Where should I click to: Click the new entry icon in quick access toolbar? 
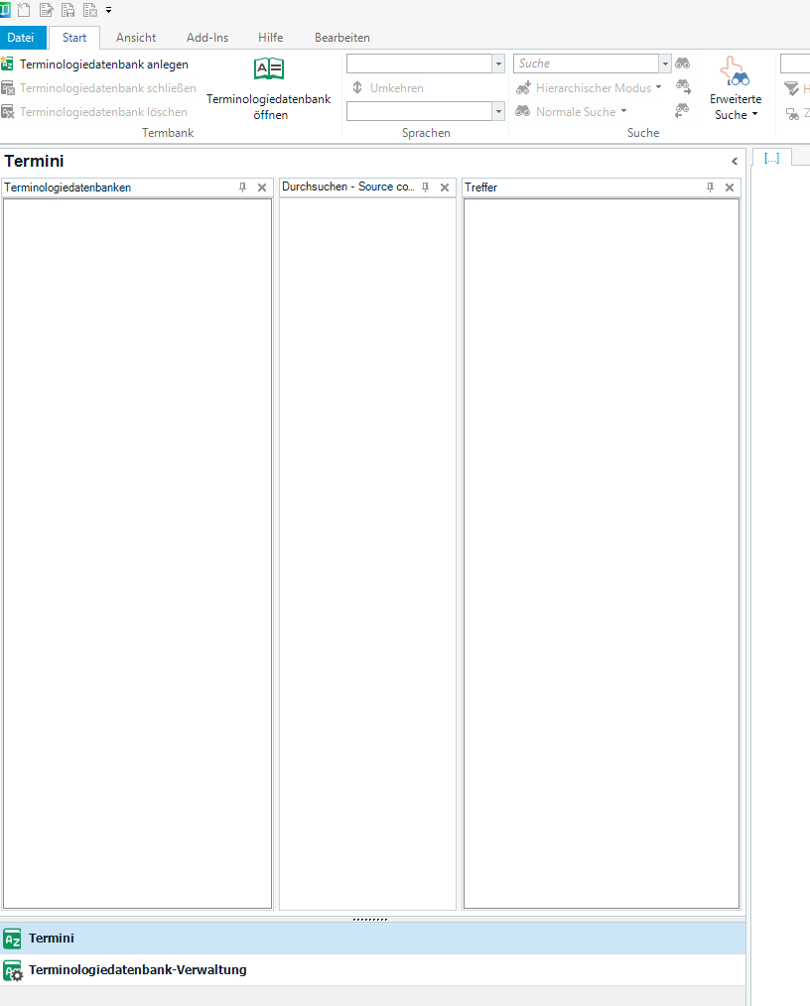(24, 10)
